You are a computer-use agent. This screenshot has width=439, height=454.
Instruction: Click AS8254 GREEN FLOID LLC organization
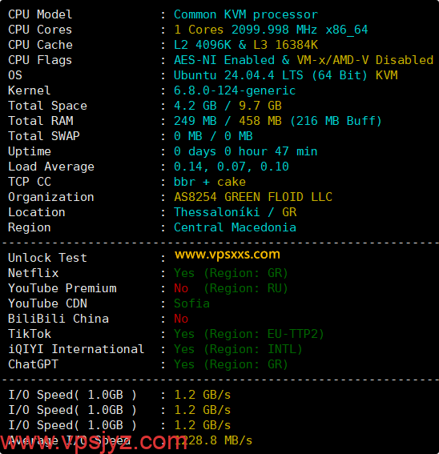(253, 197)
